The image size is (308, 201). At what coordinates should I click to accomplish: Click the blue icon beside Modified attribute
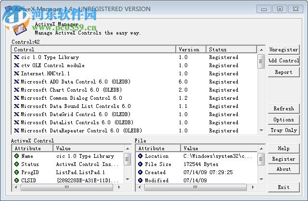point(140,180)
